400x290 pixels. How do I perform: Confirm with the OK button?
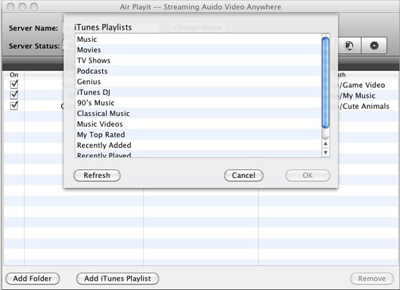point(308,175)
